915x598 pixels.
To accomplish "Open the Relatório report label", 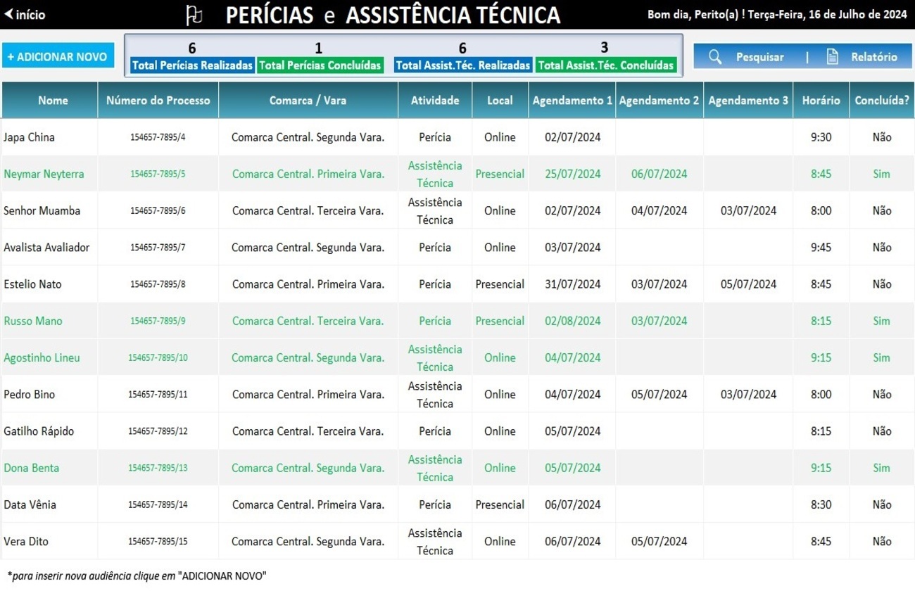I will coord(873,57).
